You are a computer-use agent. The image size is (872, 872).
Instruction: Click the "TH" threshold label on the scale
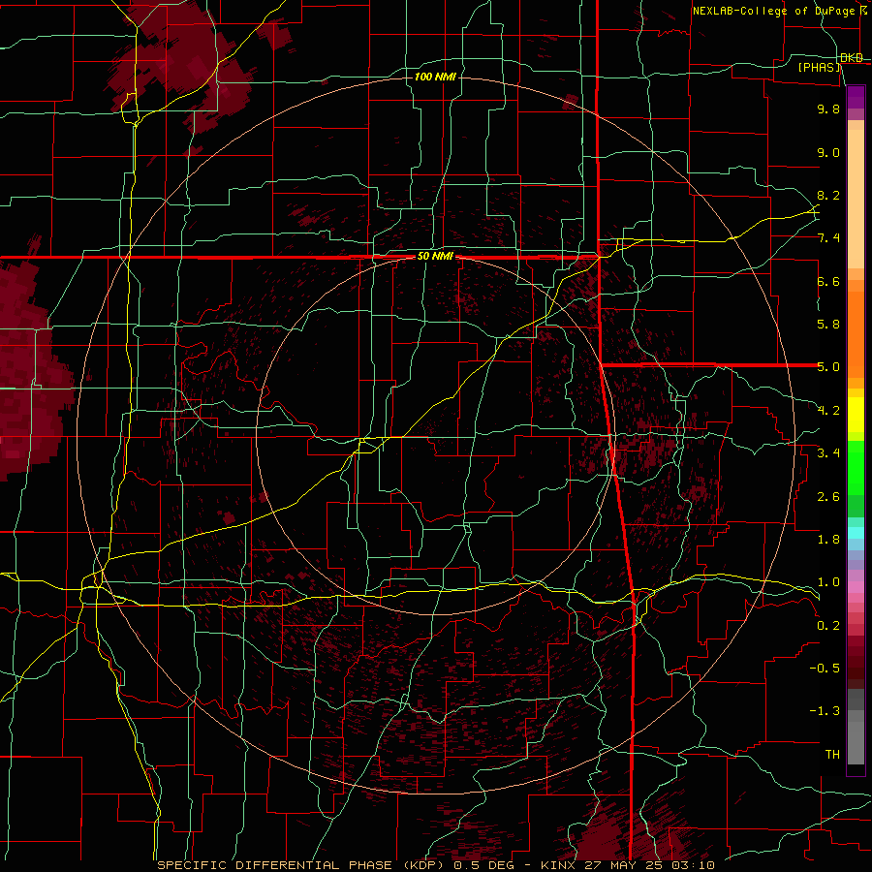832,754
